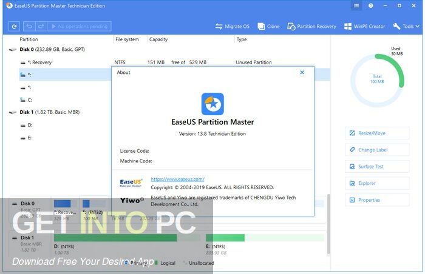
Task: Open the help question mark icon
Action: tap(370, 5)
